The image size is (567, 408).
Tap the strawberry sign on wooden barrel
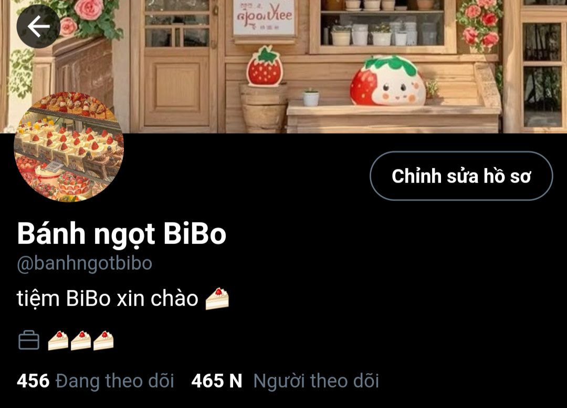tap(265, 66)
